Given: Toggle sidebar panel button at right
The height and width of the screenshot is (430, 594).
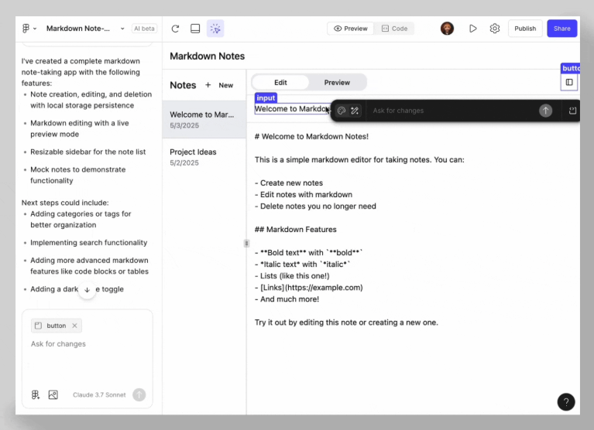Looking at the screenshot, I should click(569, 82).
